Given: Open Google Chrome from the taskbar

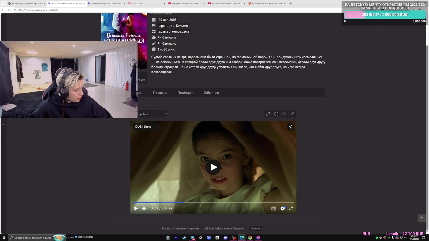Looking at the screenshot, I should click(x=250, y=238).
